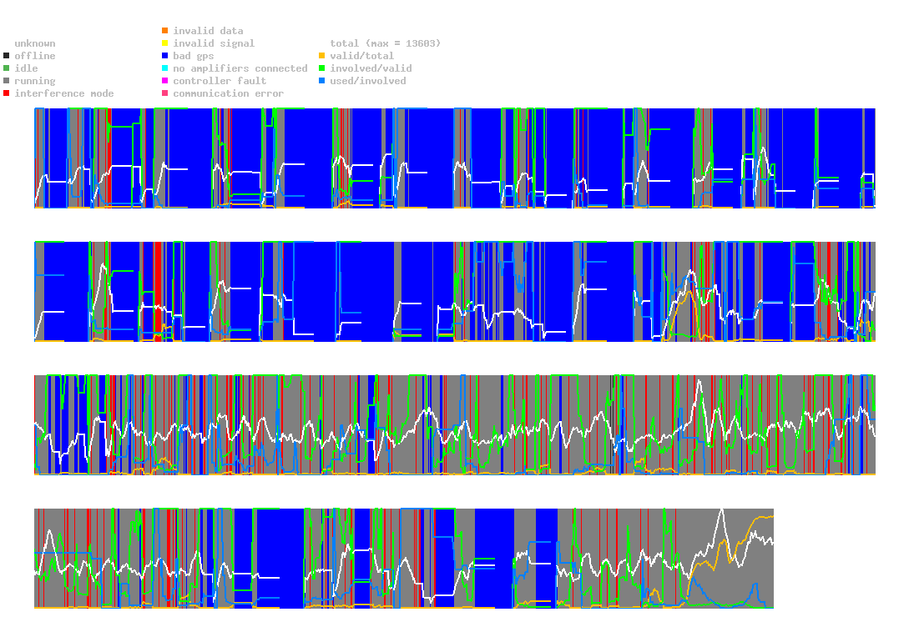Image resolution: width=914 pixels, height=637 pixels.
Task: Click the orange invalid data swatch
Action: click(165, 30)
